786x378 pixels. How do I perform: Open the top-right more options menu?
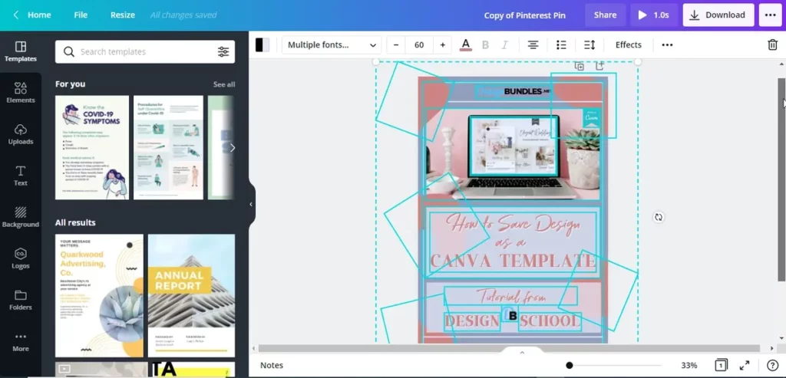pyautogui.click(x=771, y=15)
